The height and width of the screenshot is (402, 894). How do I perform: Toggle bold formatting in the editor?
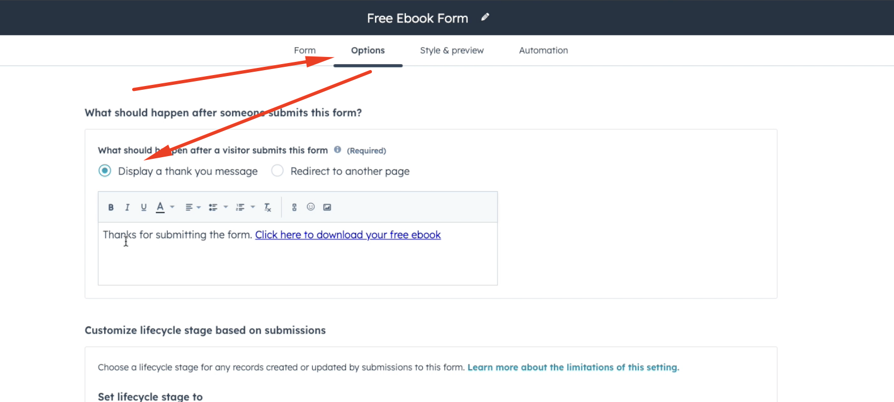[x=111, y=207]
